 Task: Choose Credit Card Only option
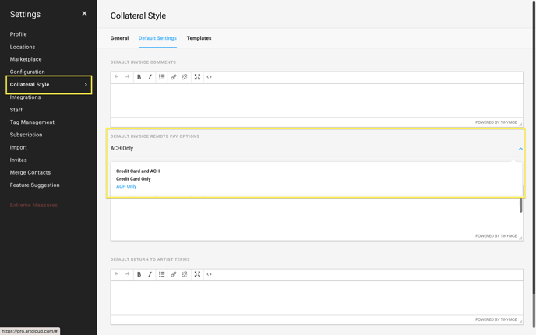133,178
